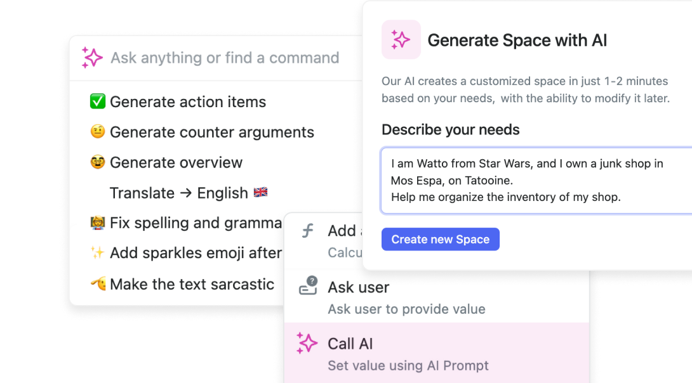Pick Make the text sarcastic

click(x=192, y=284)
